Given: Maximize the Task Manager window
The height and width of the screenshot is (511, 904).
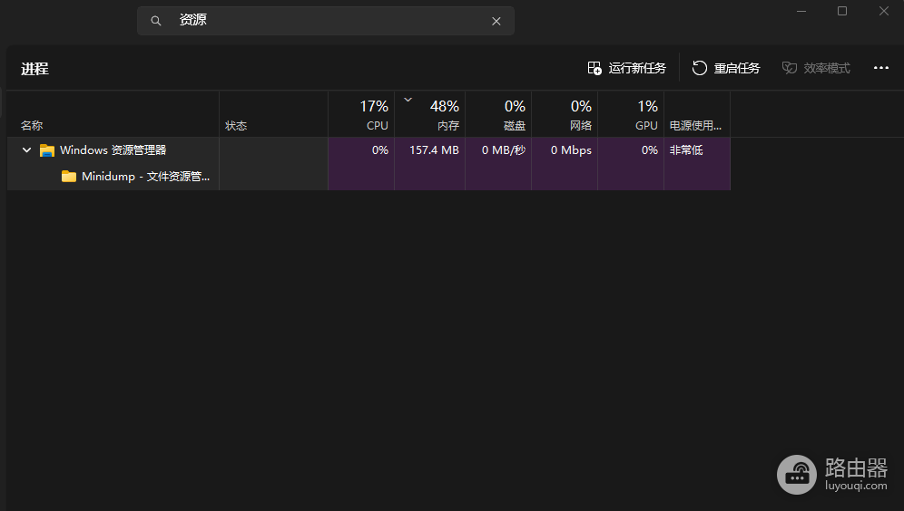Looking at the screenshot, I should click(842, 11).
